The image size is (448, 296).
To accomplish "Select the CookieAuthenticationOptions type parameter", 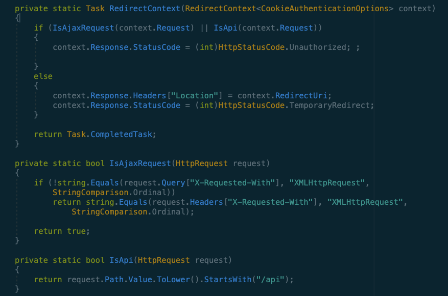I will tap(325, 9).
